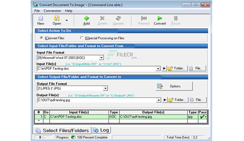
Task: Select the (C)onvert Files radio button
Action: (x=41, y=38)
